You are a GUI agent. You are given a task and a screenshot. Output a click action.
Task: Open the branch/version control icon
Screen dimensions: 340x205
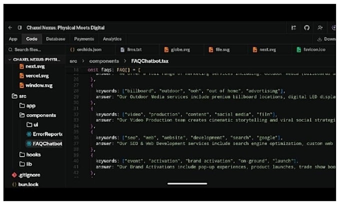tap(293, 27)
